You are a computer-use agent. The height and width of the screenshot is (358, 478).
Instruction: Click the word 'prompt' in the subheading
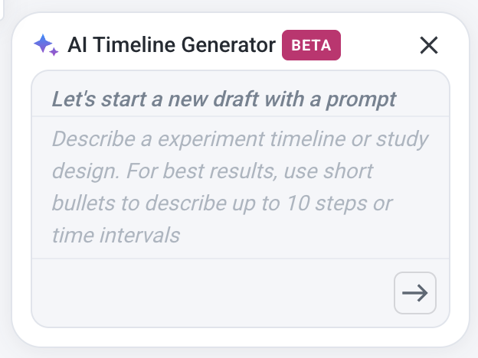(x=362, y=100)
